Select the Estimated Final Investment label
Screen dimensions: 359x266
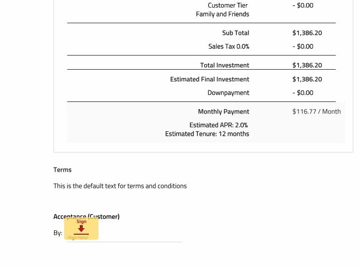coord(210,79)
